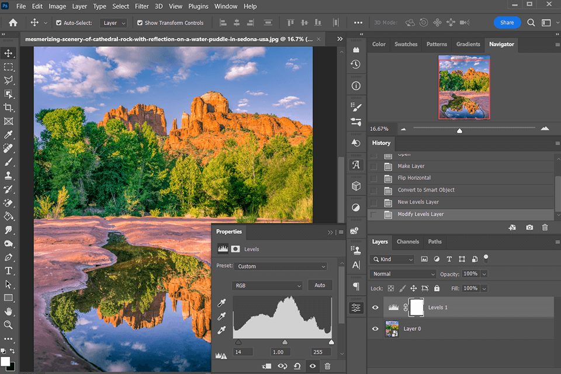
Task: Select the Polygonal Lasso tool
Action: click(8, 80)
